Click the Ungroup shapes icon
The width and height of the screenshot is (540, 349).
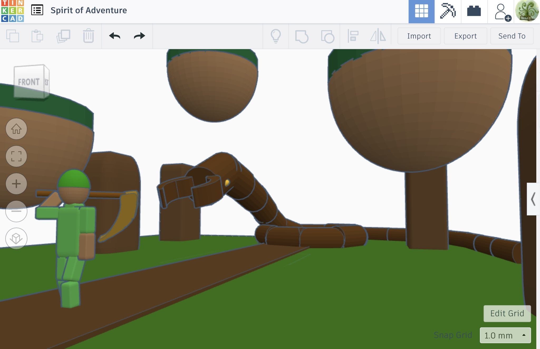[x=327, y=36]
